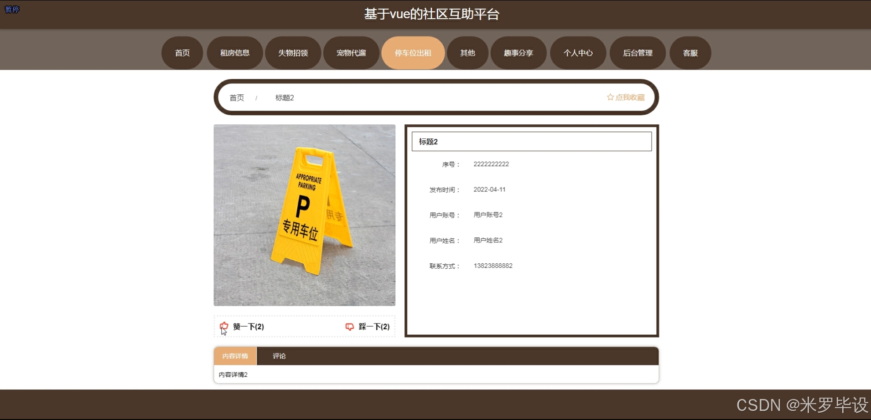Click the 序号 label
Image resolution: width=871 pixels, height=420 pixels.
pos(451,164)
